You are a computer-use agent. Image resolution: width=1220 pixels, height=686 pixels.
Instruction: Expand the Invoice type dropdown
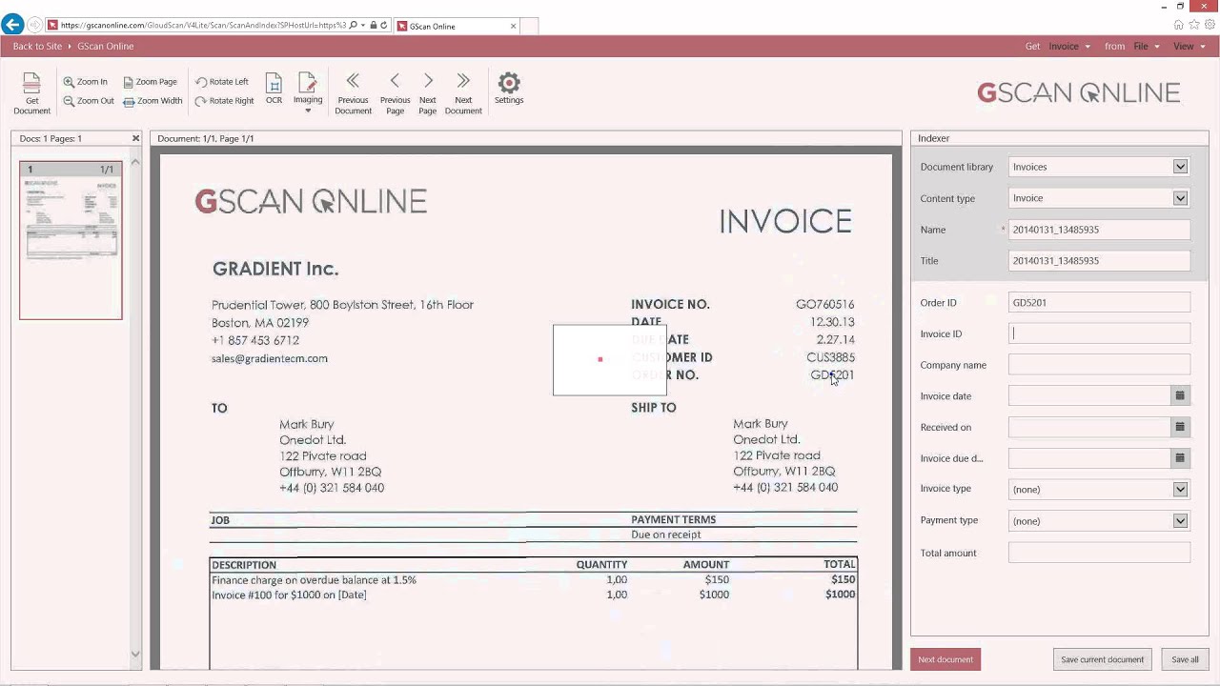click(1180, 489)
